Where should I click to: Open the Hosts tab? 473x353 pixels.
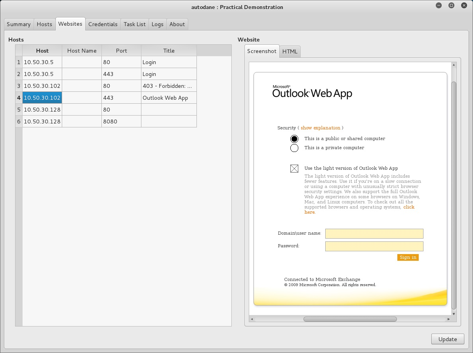44,24
